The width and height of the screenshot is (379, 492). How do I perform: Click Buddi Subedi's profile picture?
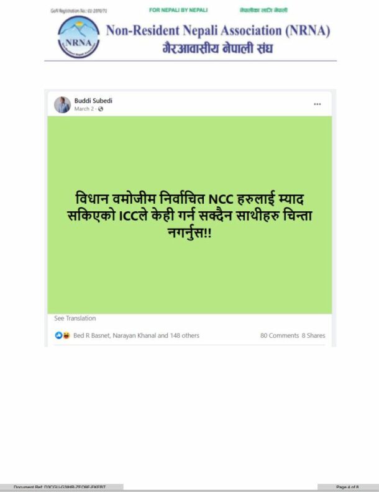[x=62, y=104]
